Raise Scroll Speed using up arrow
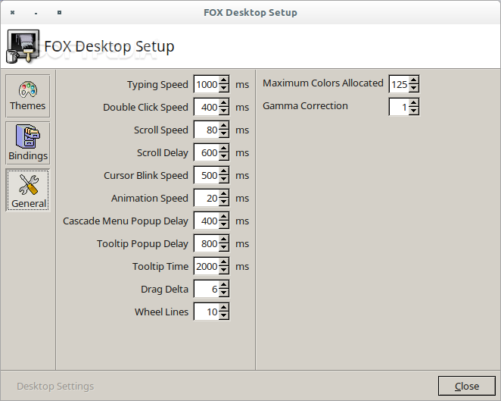The height and width of the screenshot is (401, 501). coord(224,126)
